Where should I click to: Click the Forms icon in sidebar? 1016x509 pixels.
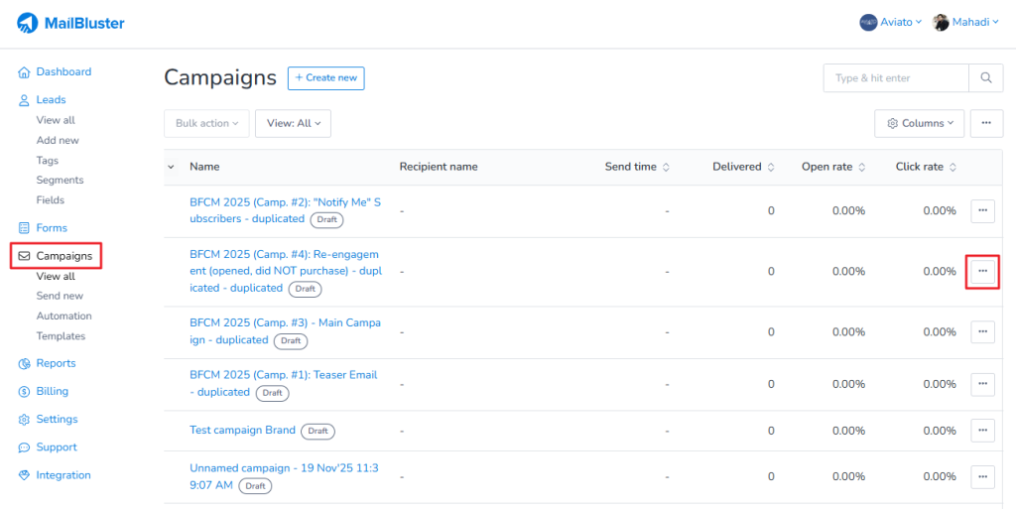tap(24, 228)
